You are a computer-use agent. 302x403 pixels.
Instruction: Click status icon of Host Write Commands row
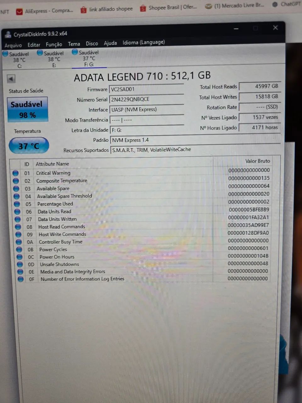tap(18, 234)
